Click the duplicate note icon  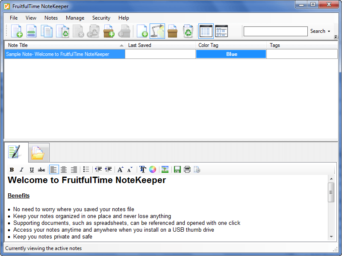(x=47, y=31)
